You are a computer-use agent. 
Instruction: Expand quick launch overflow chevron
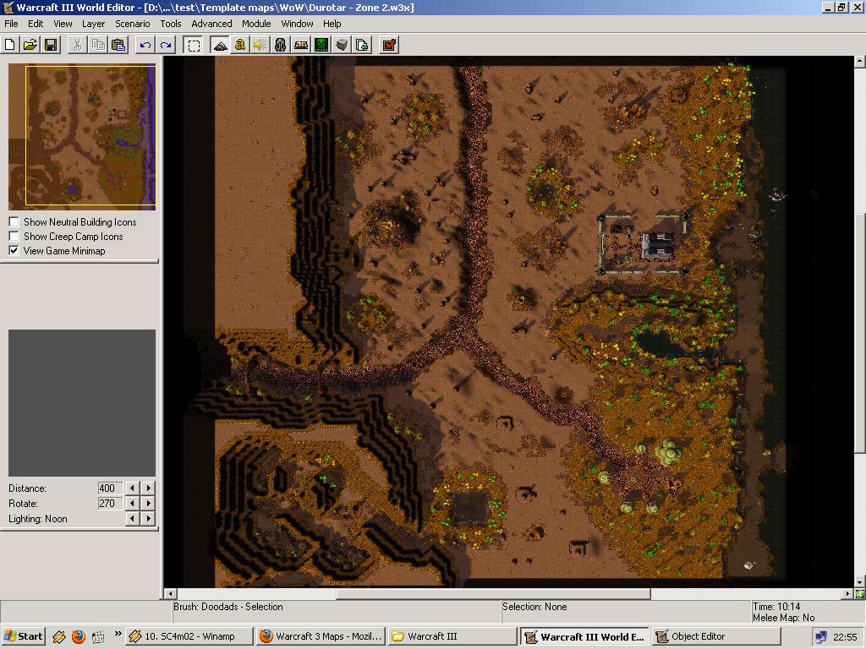point(117,634)
